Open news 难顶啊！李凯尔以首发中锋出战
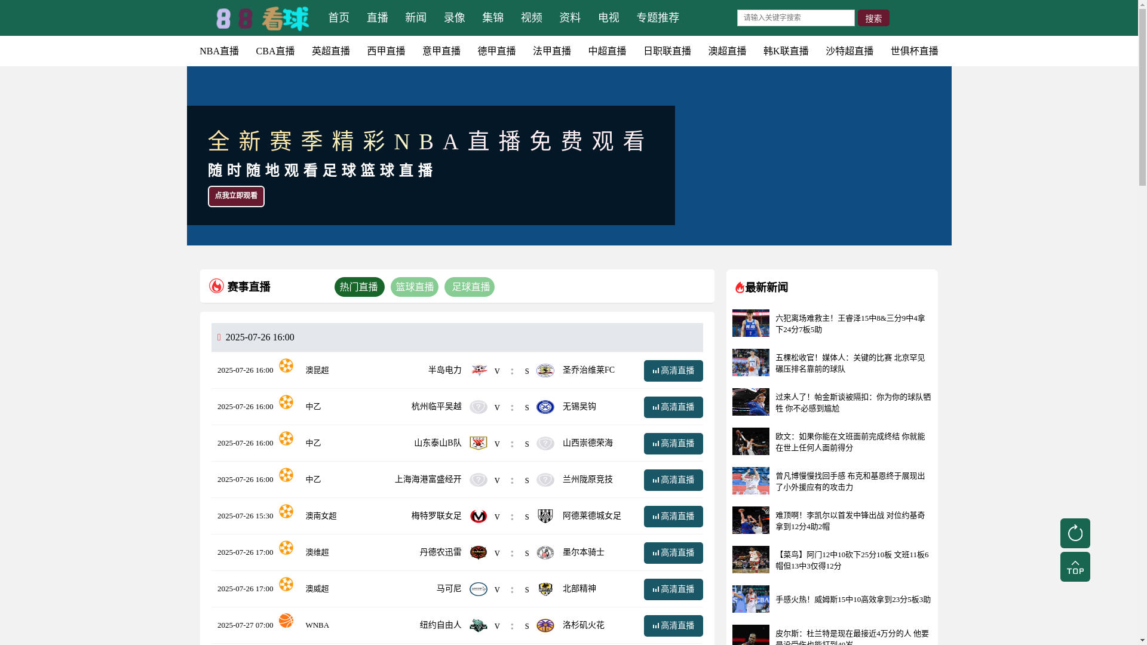This screenshot has height=645, width=1147. (x=850, y=521)
